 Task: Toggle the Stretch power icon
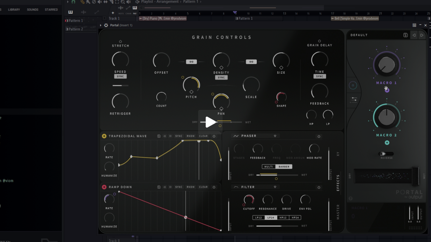tap(120, 41)
